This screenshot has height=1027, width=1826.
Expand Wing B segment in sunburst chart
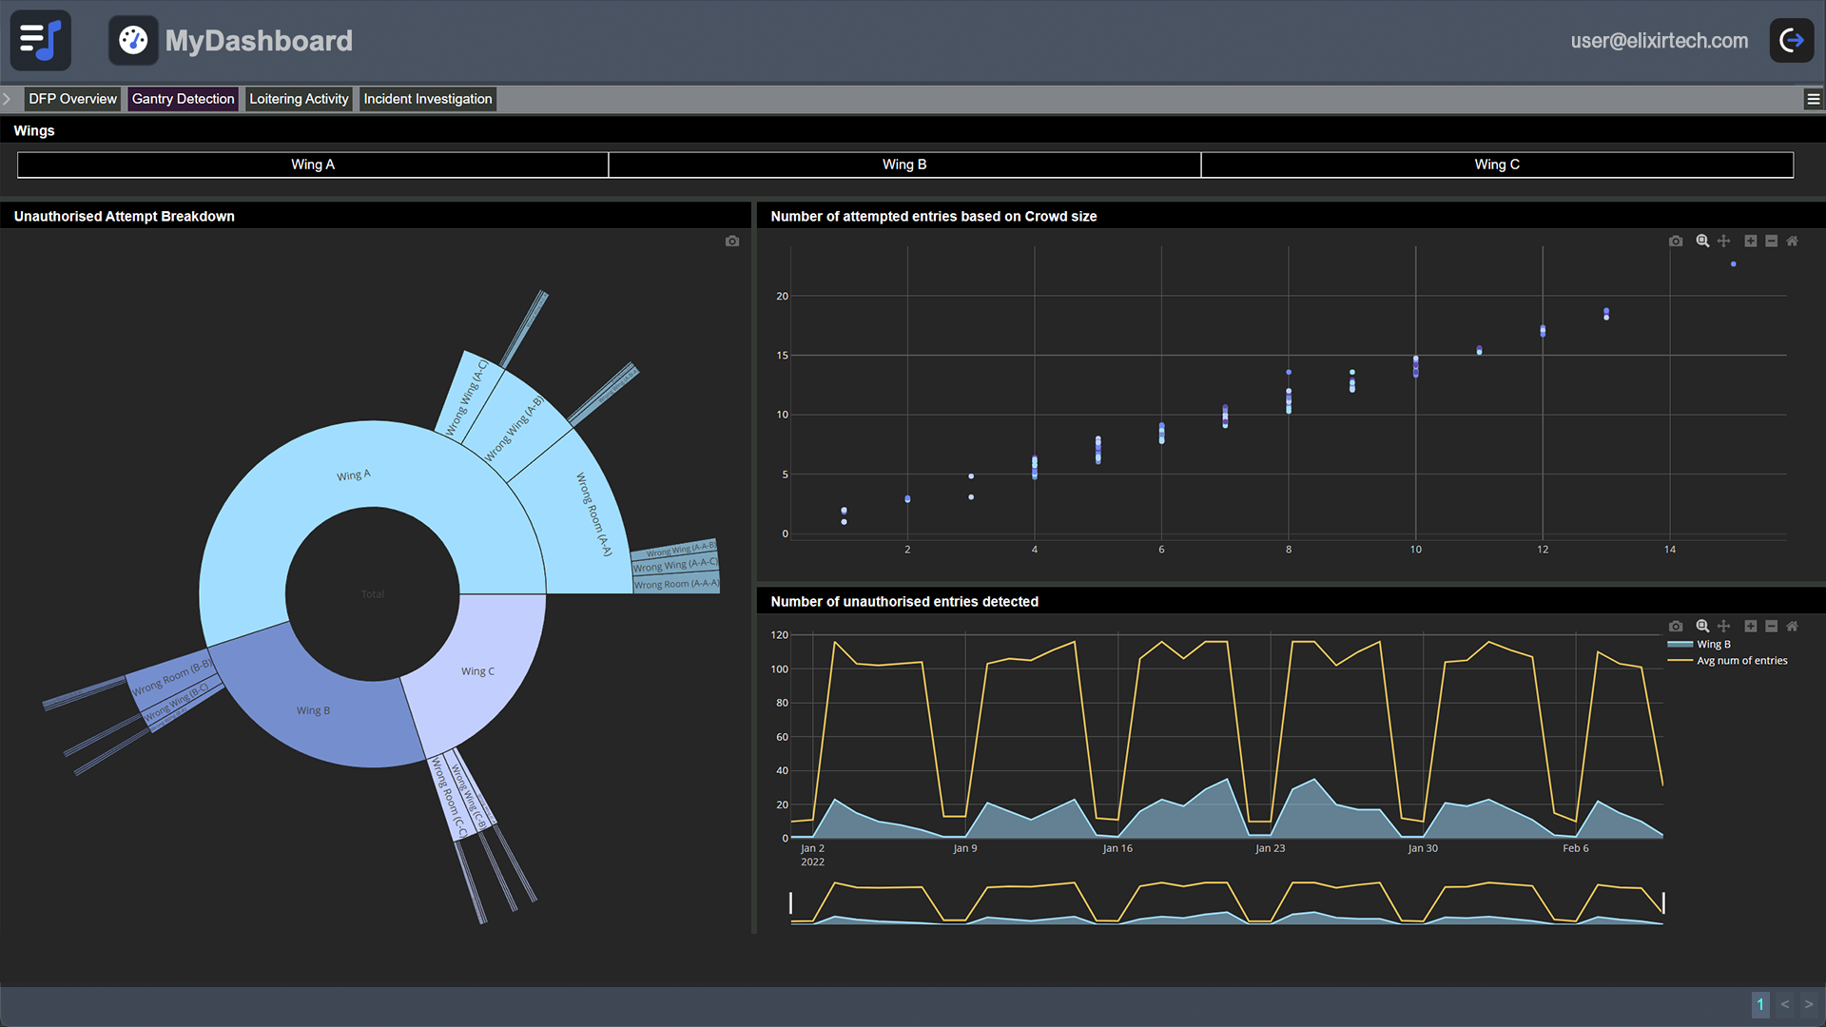(313, 710)
